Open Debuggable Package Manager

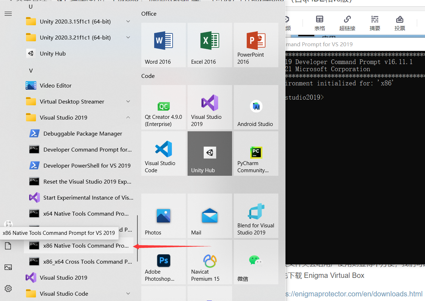tap(79, 133)
